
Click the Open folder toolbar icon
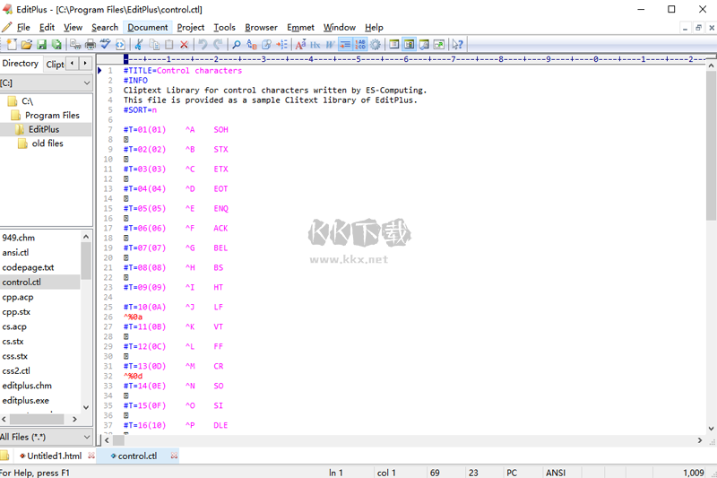(x=27, y=44)
